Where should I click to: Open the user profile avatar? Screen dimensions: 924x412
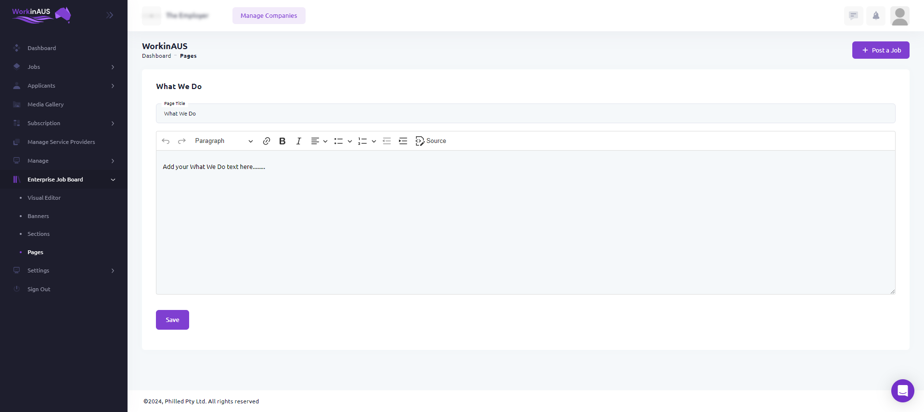pos(899,15)
